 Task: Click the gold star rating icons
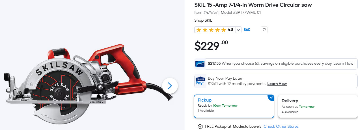pos(211,30)
